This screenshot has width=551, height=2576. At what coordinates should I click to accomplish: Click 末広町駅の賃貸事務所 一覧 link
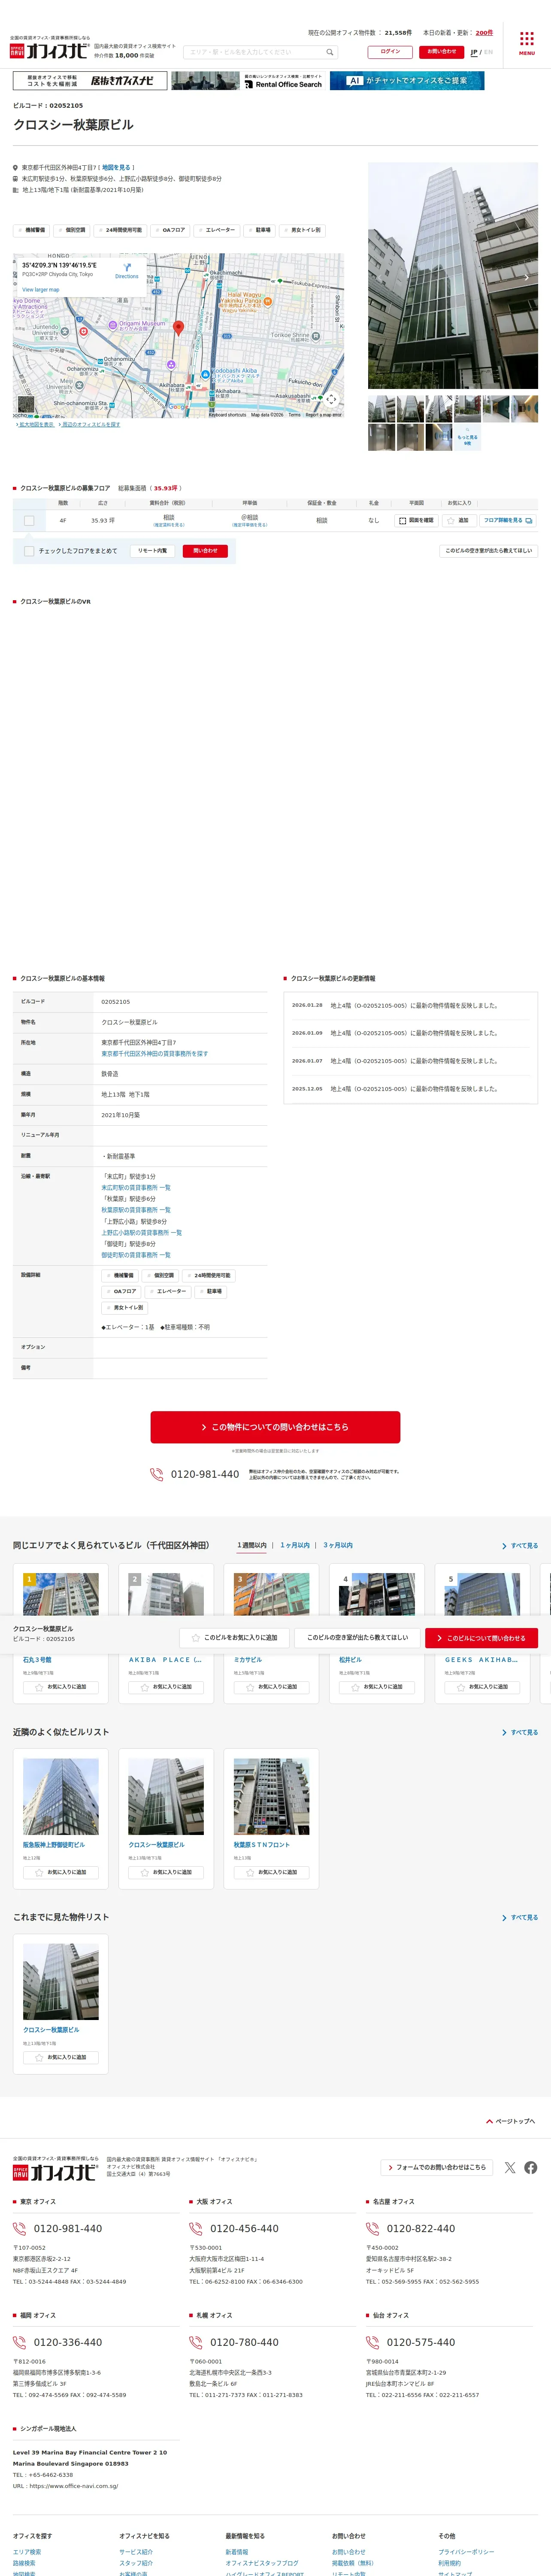tap(135, 1188)
